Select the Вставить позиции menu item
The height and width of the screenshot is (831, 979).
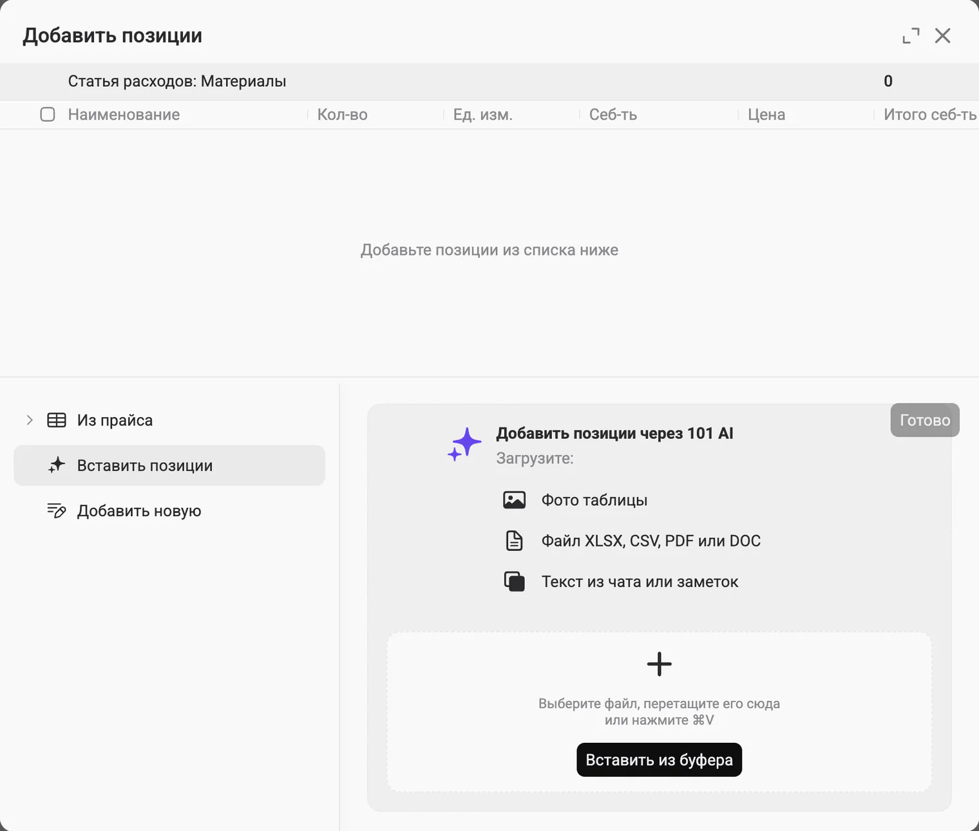click(169, 465)
